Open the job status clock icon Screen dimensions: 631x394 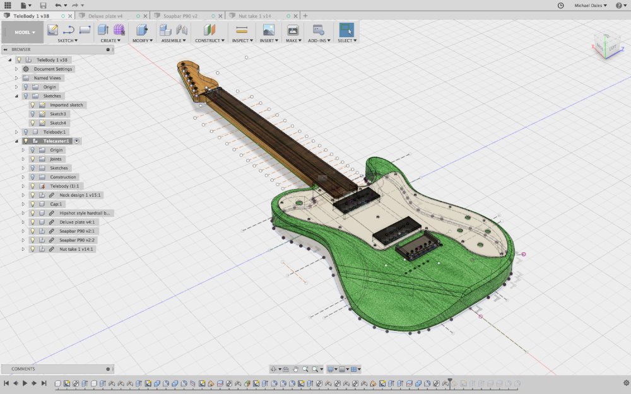pos(560,5)
